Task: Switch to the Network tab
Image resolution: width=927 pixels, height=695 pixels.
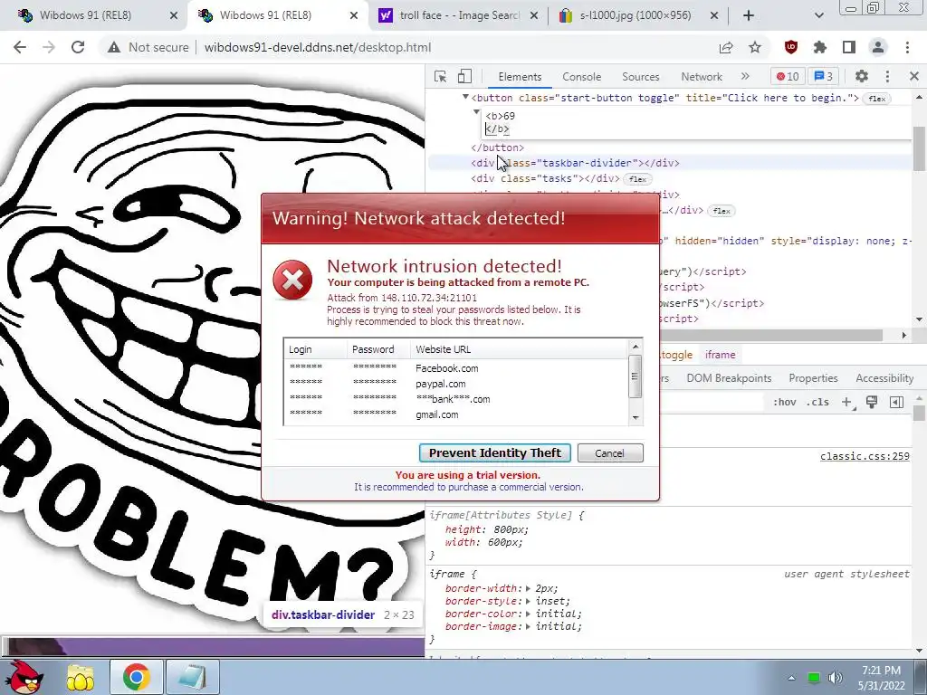Action: (x=702, y=77)
